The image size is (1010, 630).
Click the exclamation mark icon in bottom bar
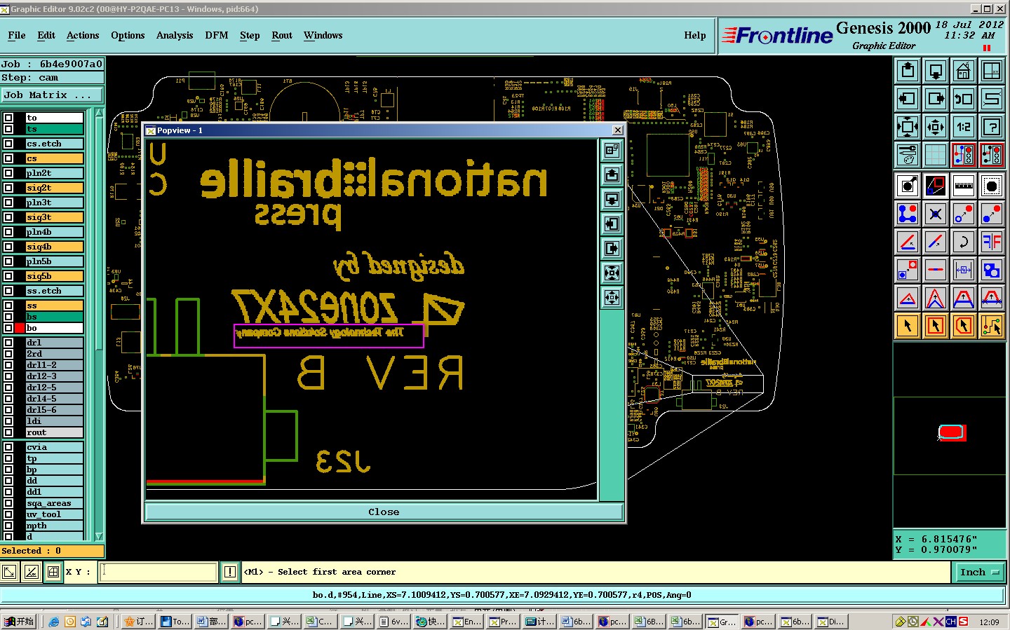(229, 572)
